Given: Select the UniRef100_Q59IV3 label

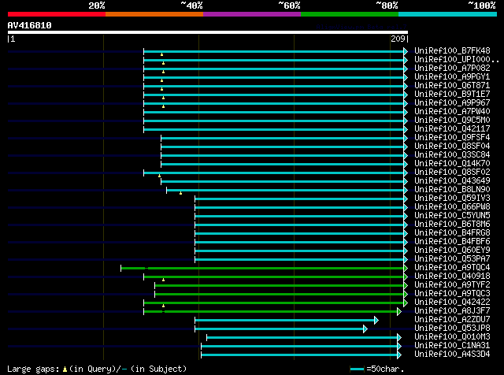Looking at the screenshot, I should pos(452,199).
